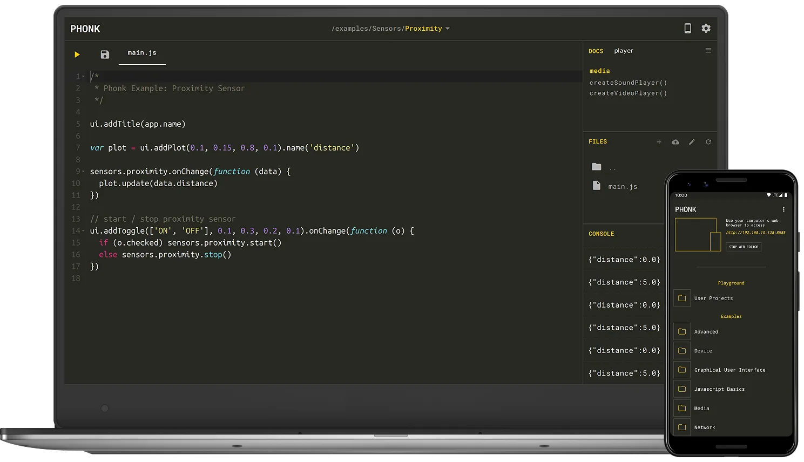Tap the laptop-phone illustration on phone
Viewport: 804px width, 462px height.
[698, 235]
